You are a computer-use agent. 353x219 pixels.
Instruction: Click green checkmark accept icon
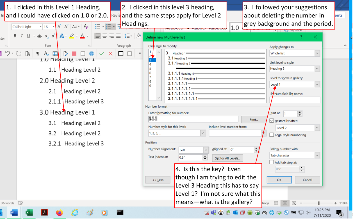point(102,54)
